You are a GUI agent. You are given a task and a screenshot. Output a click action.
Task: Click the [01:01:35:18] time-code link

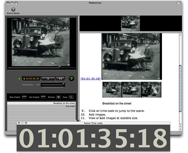coord(91,79)
